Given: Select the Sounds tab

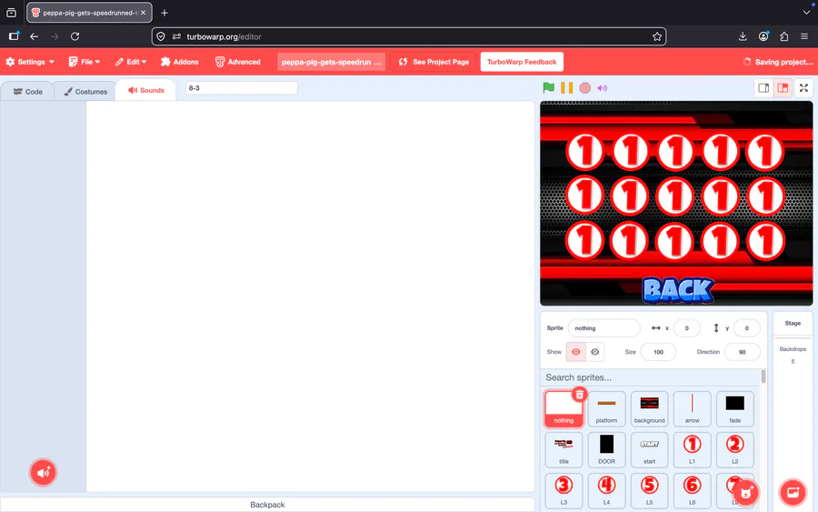Looking at the screenshot, I should point(146,90).
